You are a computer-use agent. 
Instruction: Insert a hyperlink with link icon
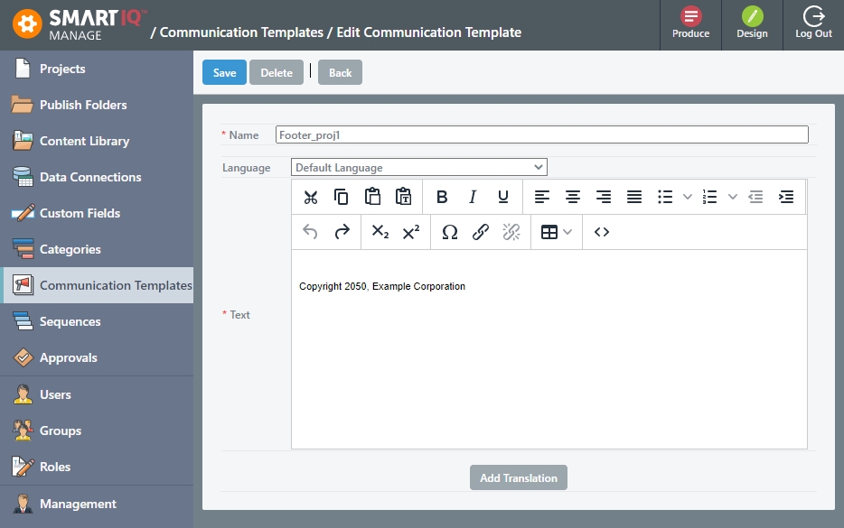481,232
